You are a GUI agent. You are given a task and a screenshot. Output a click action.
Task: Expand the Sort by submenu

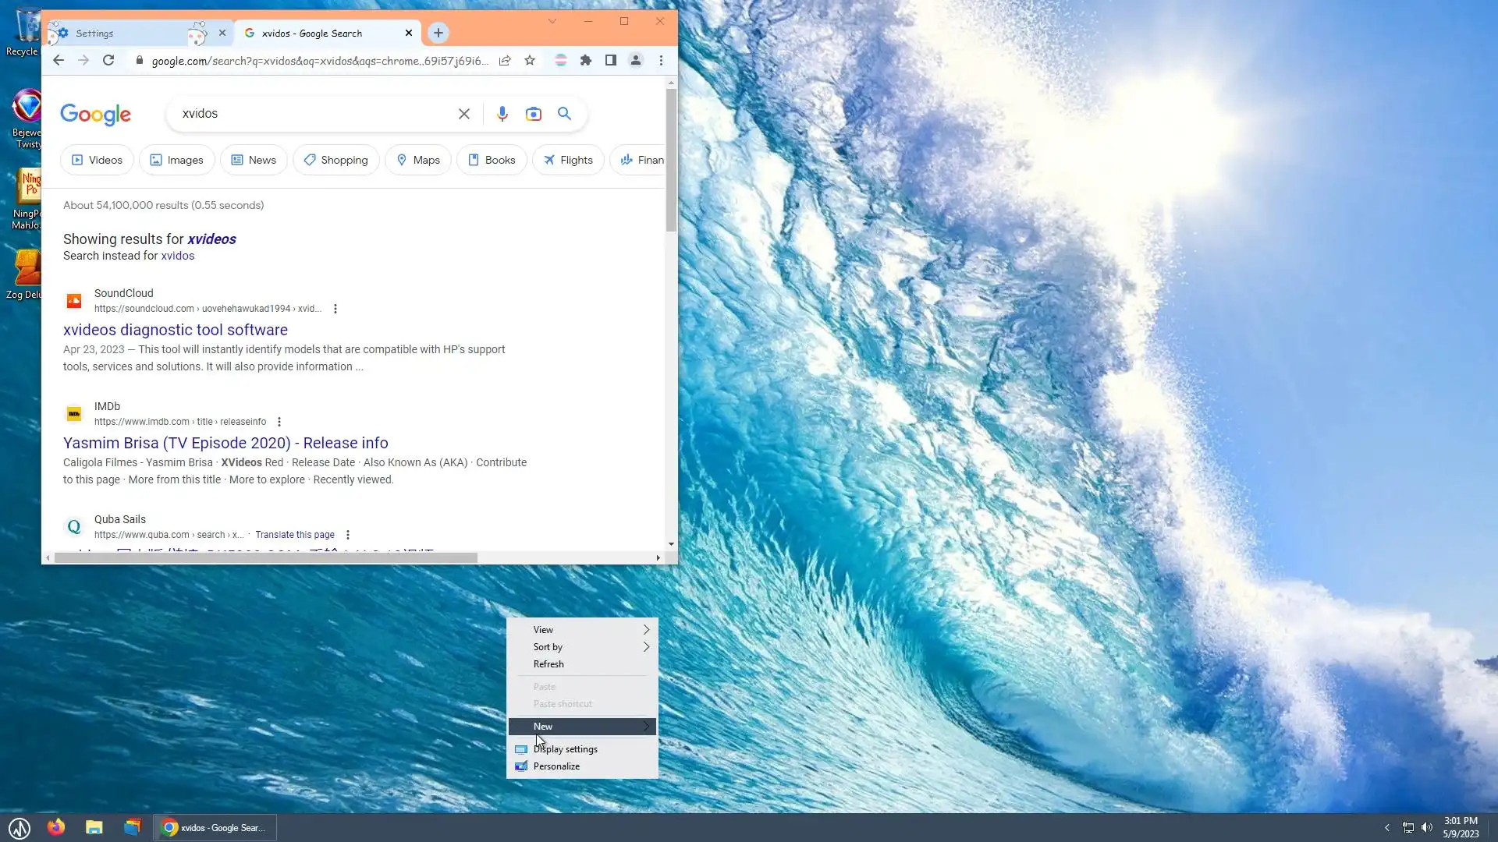[582, 646]
